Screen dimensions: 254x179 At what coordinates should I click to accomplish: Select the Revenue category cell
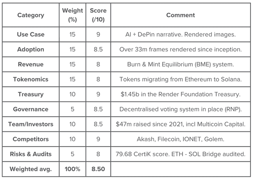pos(30,64)
